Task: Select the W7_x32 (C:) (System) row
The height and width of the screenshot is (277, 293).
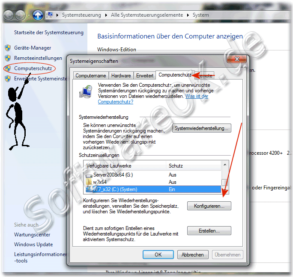Action: coord(153,189)
